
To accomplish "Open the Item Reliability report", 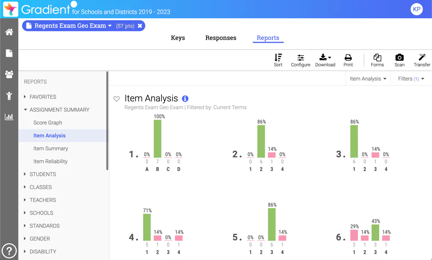I will click(50, 161).
